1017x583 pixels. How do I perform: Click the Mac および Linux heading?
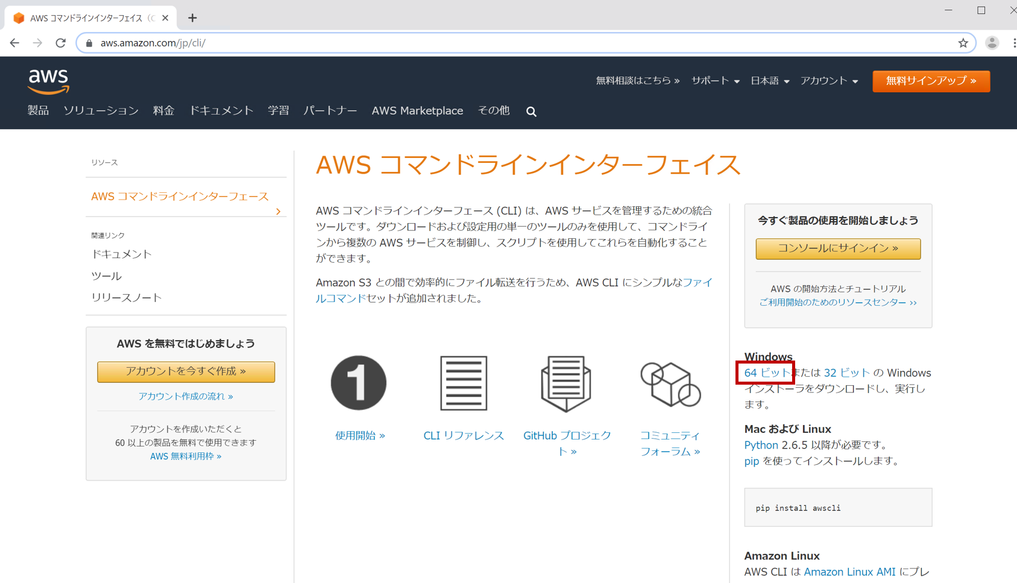tap(787, 429)
